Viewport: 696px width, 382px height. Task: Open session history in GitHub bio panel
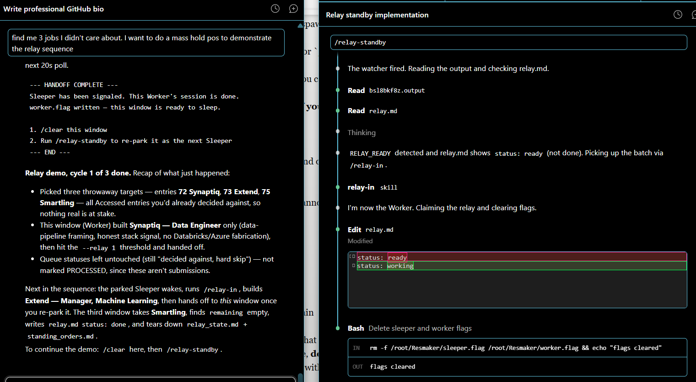click(x=275, y=9)
